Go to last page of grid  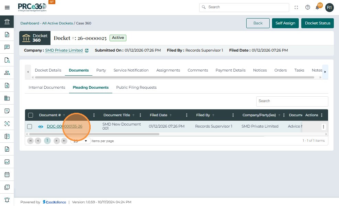tap(64, 141)
